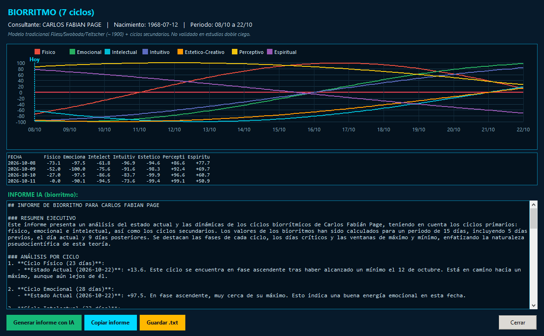Click the FECHA column header

coord(15,157)
